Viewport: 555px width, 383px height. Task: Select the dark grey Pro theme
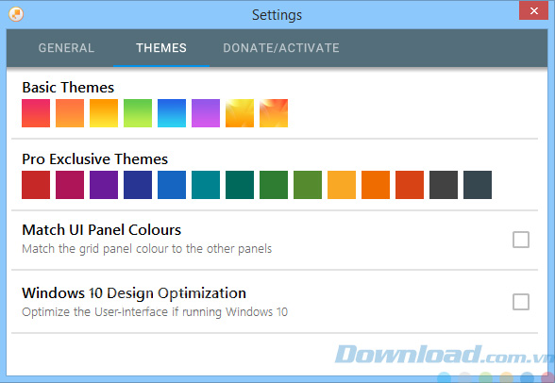444,185
